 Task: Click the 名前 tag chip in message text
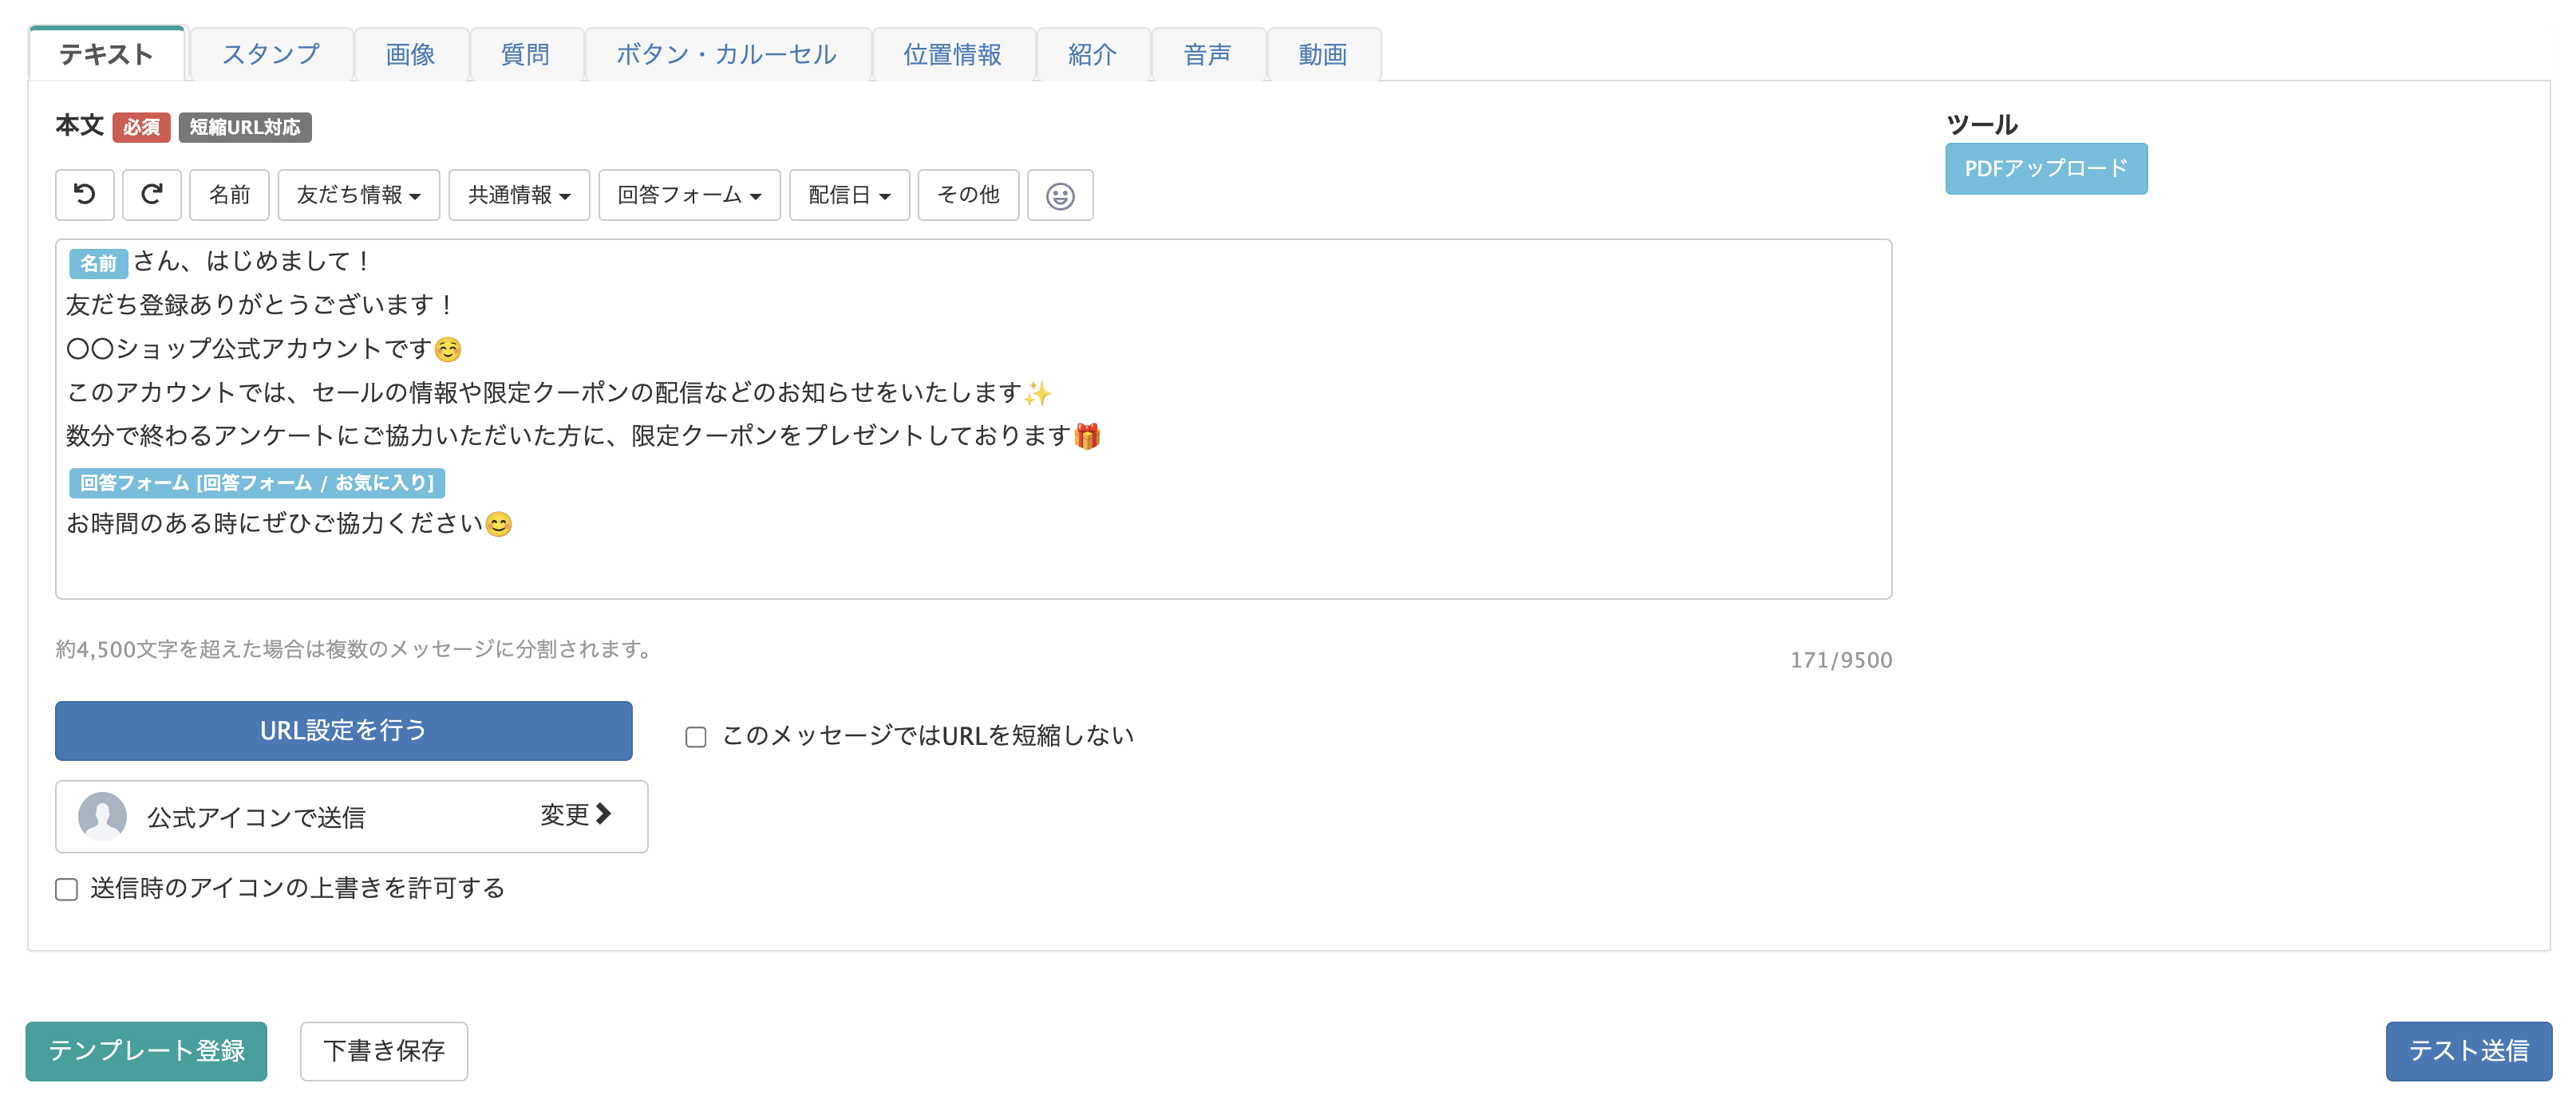[x=98, y=262]
